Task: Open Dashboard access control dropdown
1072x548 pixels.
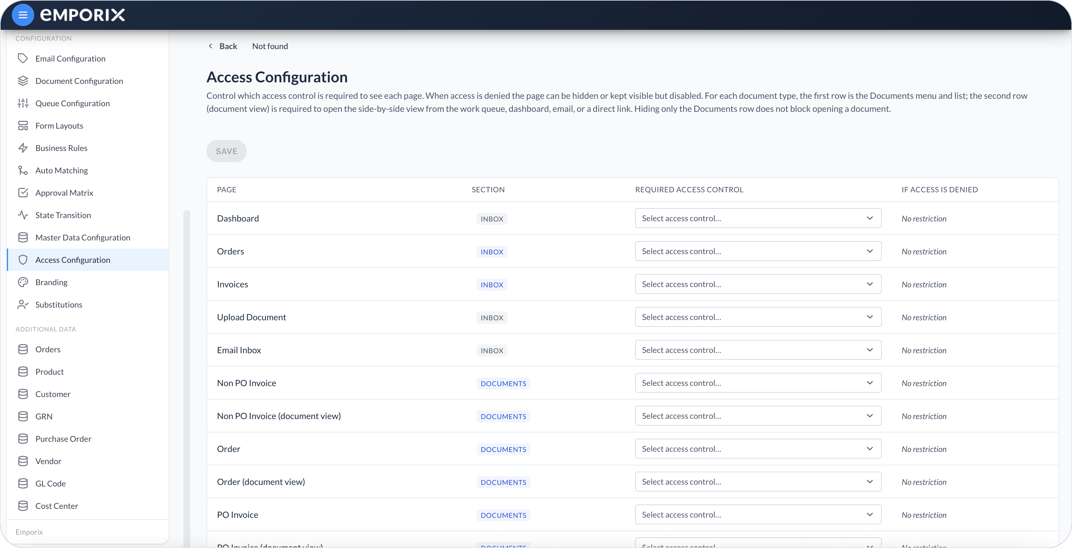Action: tap(758, 218)
